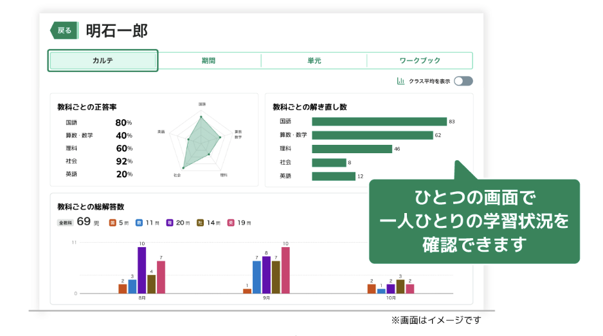Click the purple 理 subject legend icon
603x336 pixels.
click(170, 223)
